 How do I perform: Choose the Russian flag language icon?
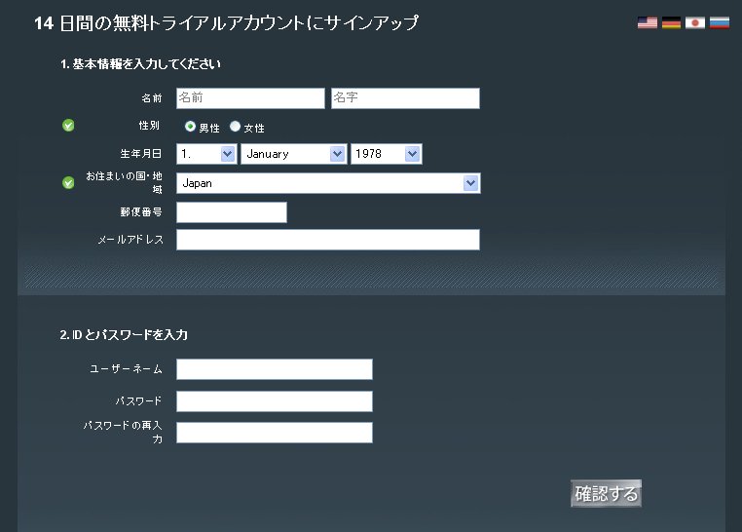(x=720, y=22)
